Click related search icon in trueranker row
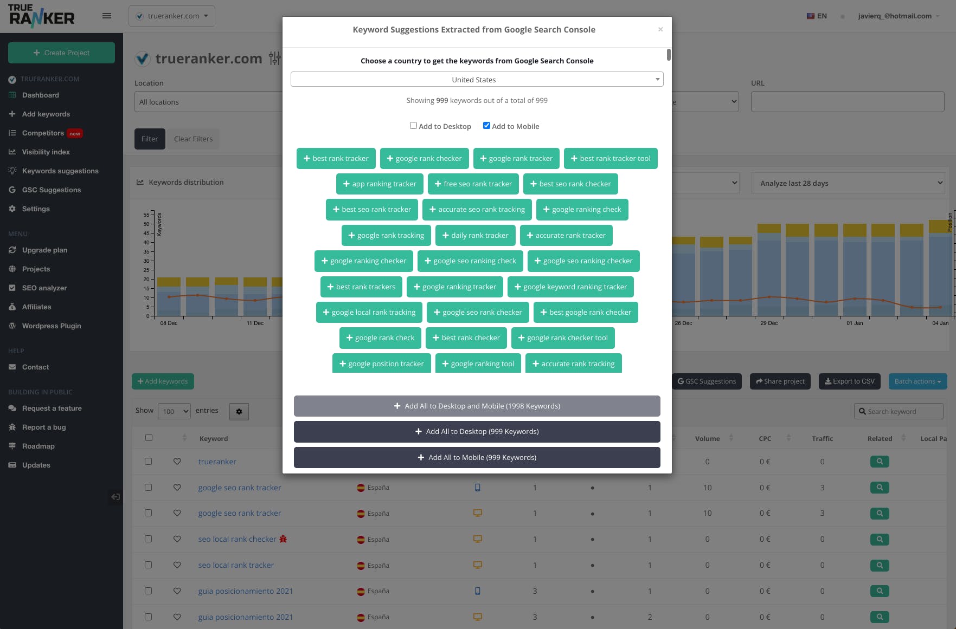 pos(880,462)
